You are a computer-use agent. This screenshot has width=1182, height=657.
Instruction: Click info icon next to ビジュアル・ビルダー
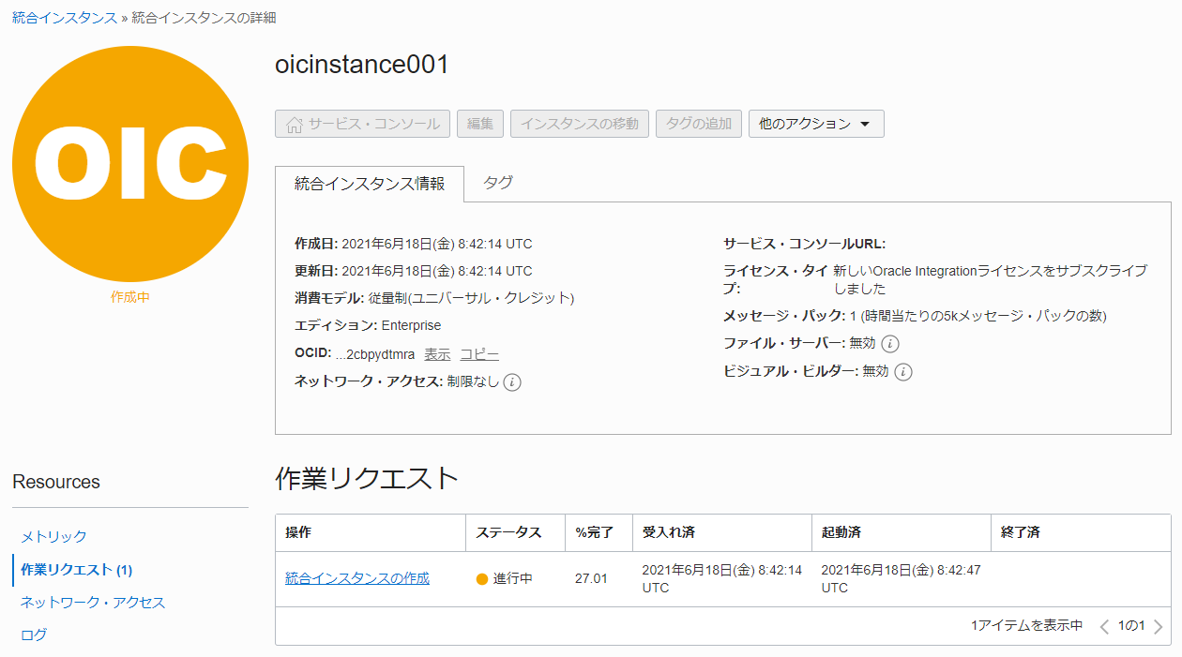[902, 372]
